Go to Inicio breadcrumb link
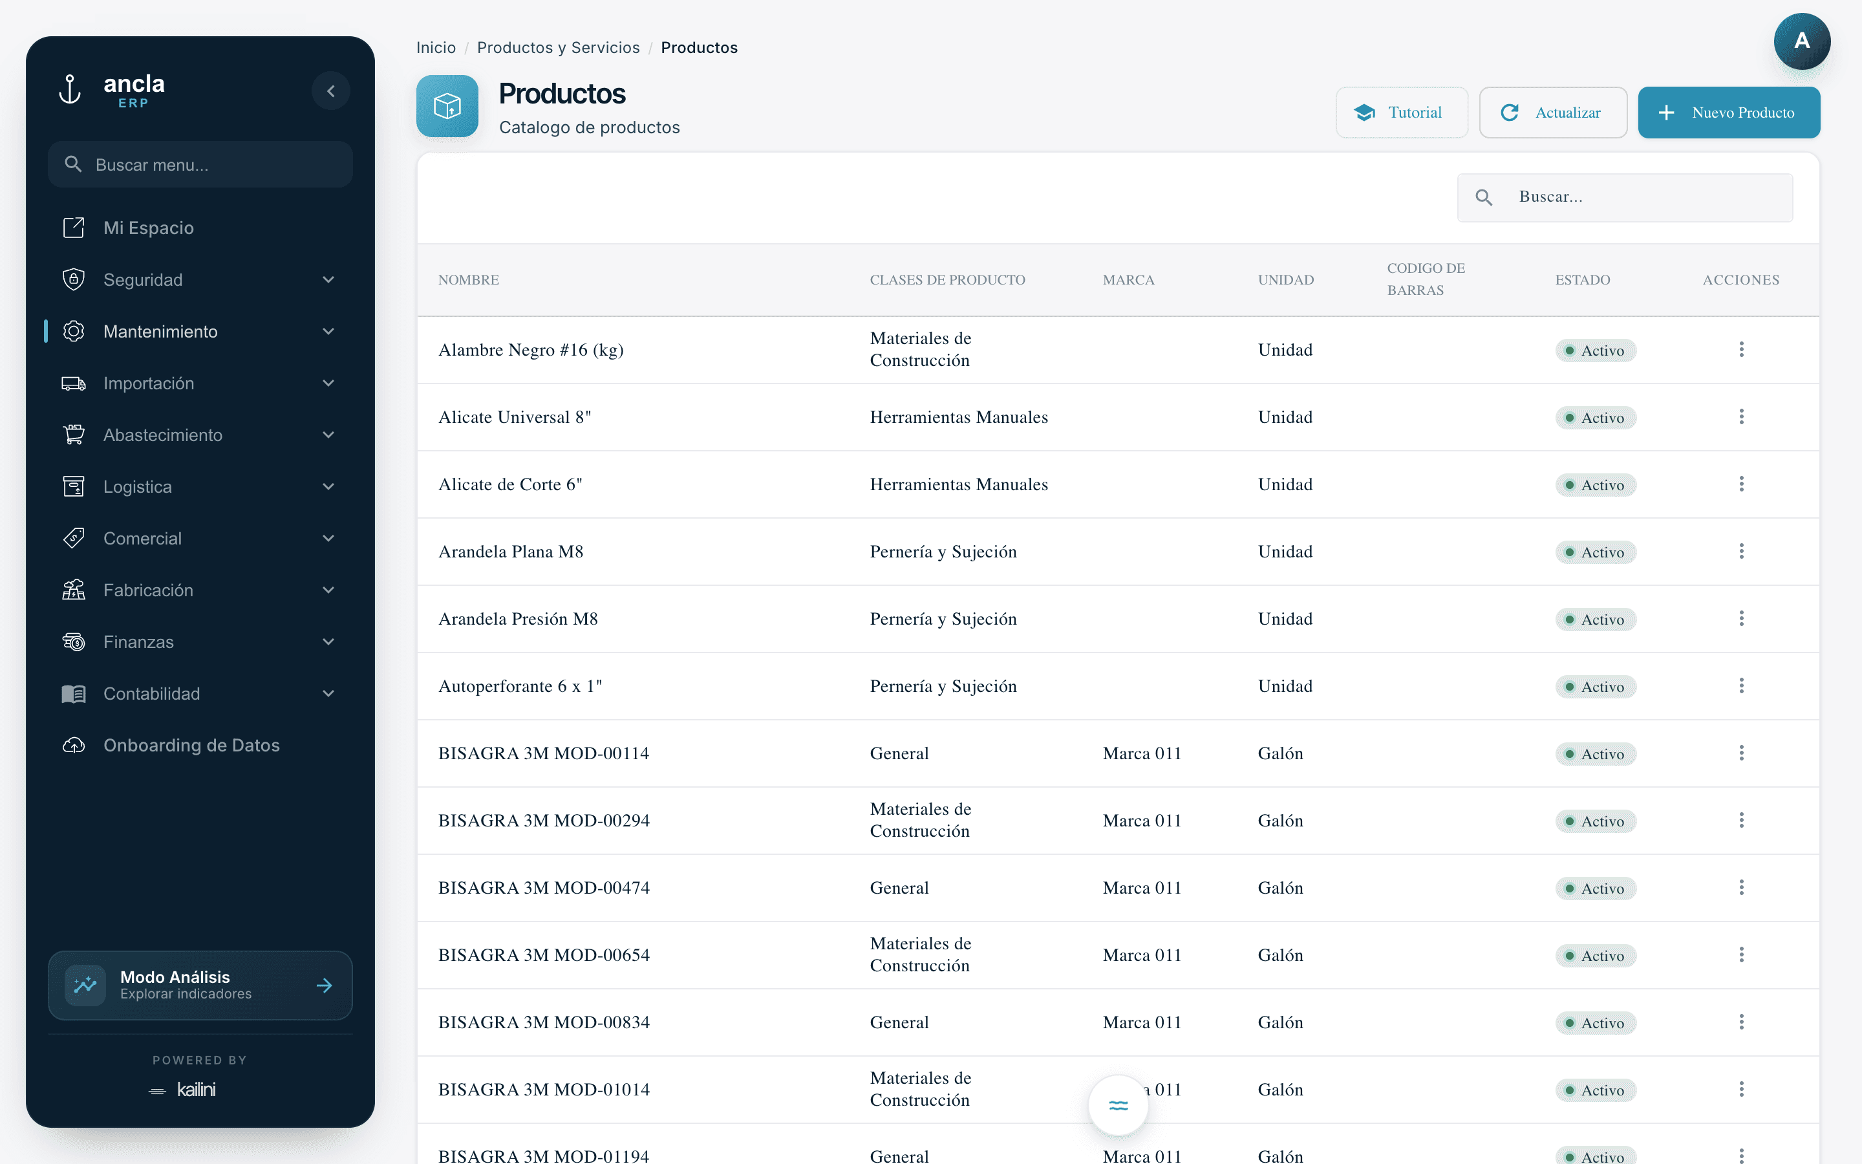Screen dimensions: 1862x1164 pyautogui.click(x=436, y=48)
